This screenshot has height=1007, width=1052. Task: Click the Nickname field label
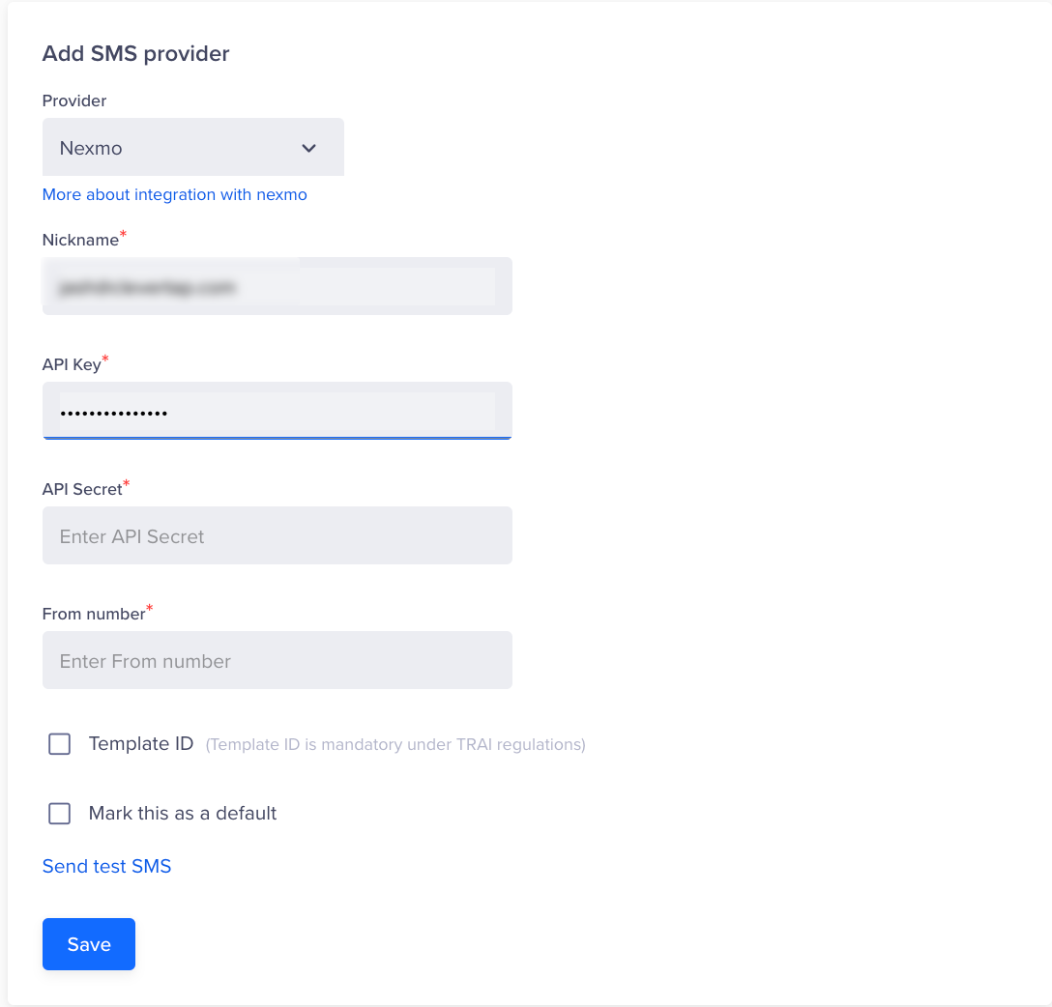coord(80,240)
